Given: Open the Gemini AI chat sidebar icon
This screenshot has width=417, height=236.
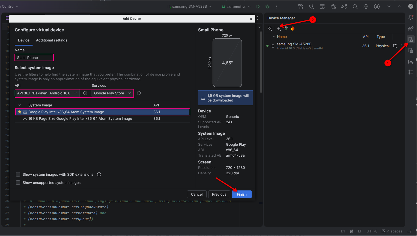Looking at the screenshot, I should (411, 61).
